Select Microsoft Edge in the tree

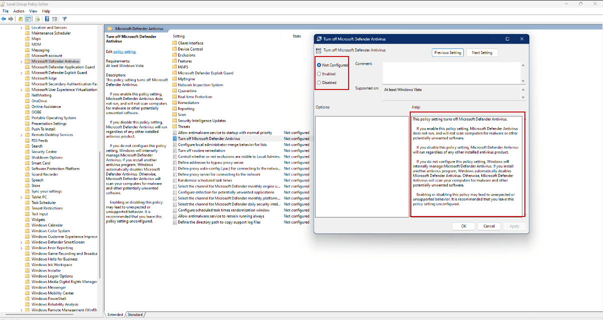(44, 78)
